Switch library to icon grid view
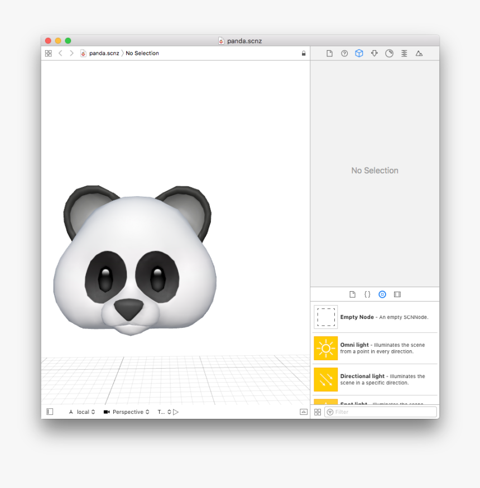Image resolution: width=480 pixels, height=488 pixels. coord(318,412)
